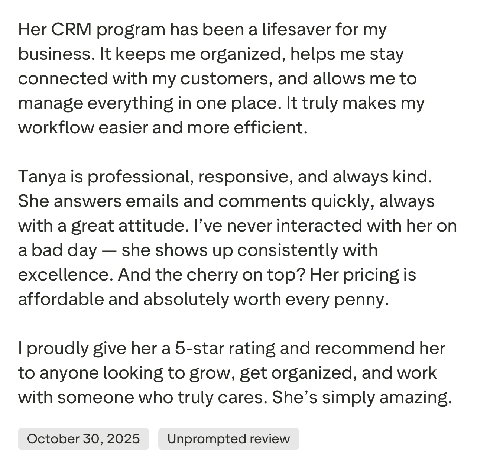Click the words manage everything in one place
Screen dimensions: 477x463
[x=148, y=103]
